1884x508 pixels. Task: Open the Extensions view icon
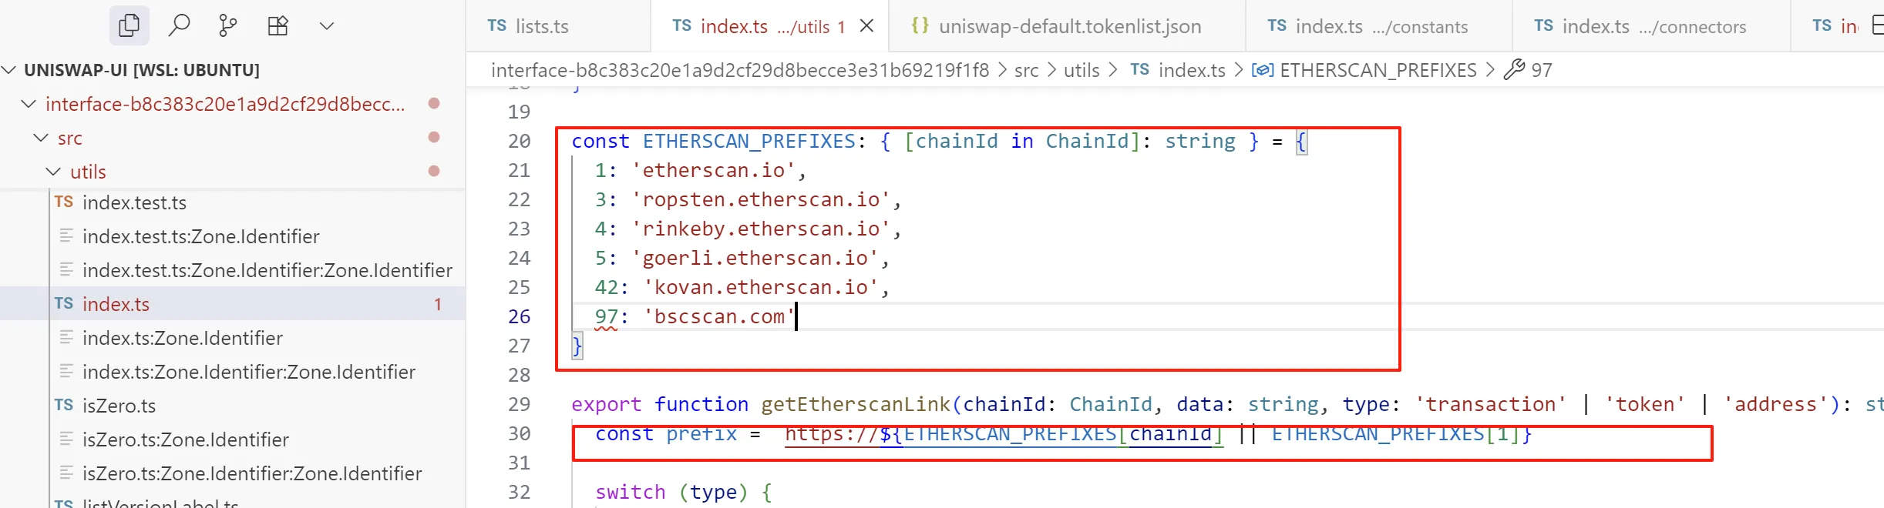[x=278, y=25]
